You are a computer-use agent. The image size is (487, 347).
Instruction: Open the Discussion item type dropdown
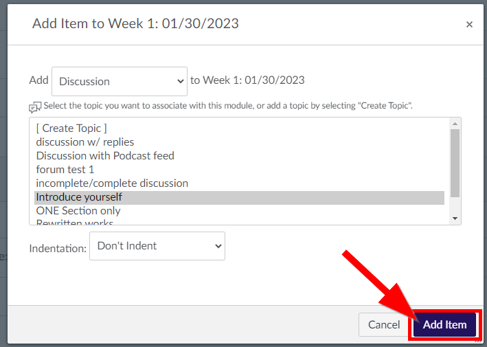click(120, 81)
